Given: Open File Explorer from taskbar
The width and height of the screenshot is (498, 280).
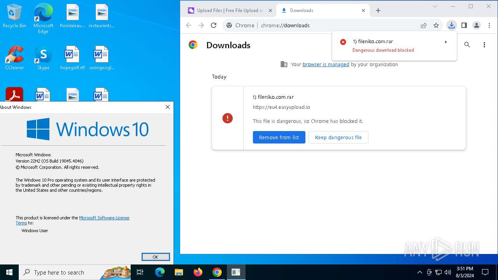Looking at the screenshot, I should [x=179, y=272].
